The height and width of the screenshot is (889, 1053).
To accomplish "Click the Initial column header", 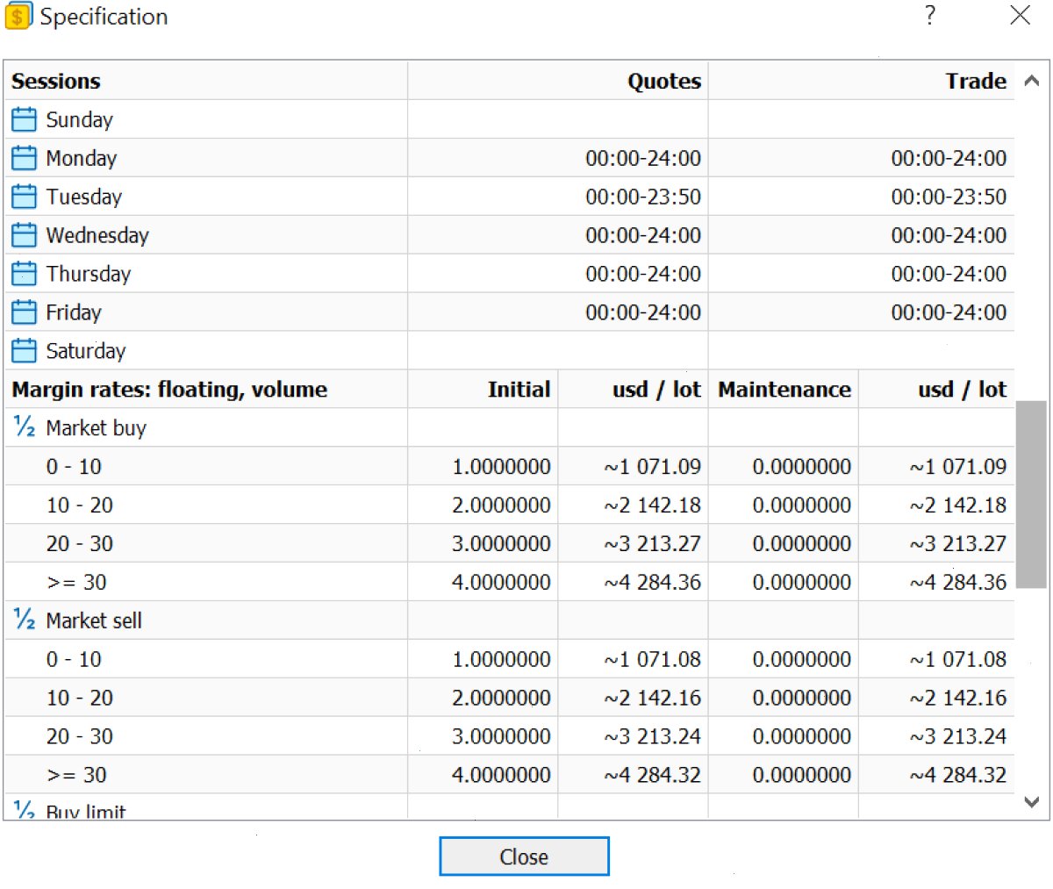I will [519, 390].
